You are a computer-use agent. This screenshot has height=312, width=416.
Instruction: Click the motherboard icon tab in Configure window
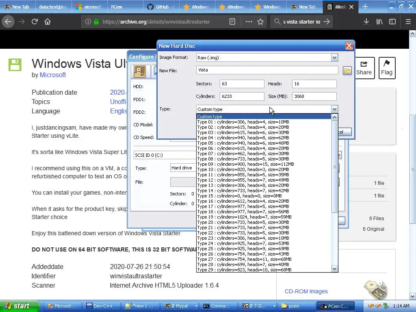[x=140, y=71]
